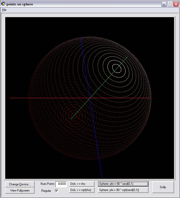The height and width of the screenshot is (198, 180).
Task: Close the points on sphere window
Action: click(176, 4)
